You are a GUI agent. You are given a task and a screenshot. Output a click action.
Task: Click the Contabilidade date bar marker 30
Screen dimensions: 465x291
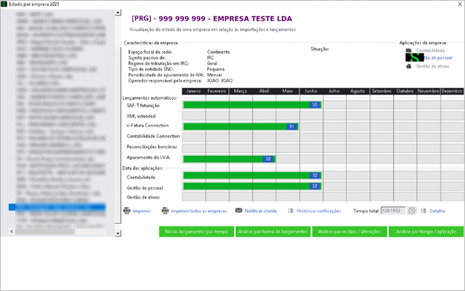tap(315, 176)
